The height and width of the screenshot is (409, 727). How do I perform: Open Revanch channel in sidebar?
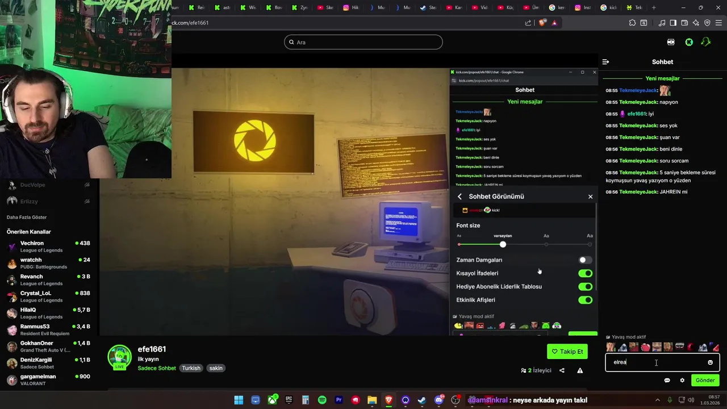49,279
